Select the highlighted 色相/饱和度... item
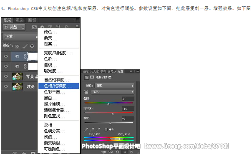 pyautogui.click(x=59, y=86)
